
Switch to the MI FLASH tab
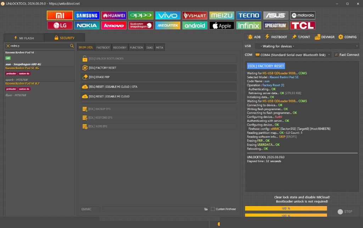24,38
